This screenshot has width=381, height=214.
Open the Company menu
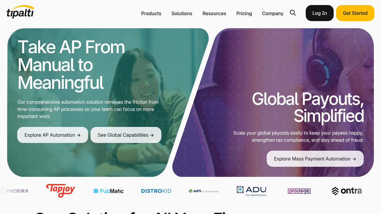[273, 13]
